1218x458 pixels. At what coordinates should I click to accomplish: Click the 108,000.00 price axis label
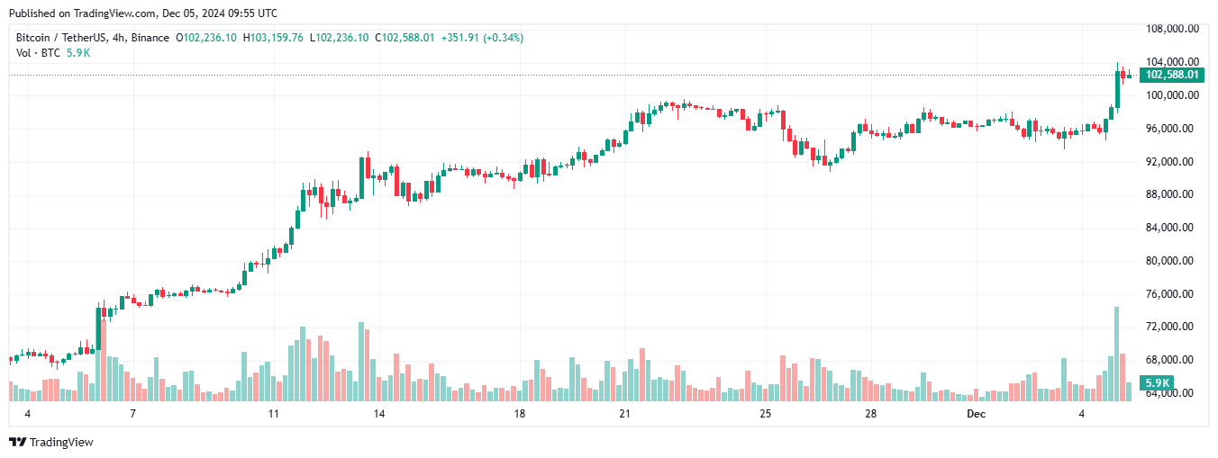[x=1171, y=29]
